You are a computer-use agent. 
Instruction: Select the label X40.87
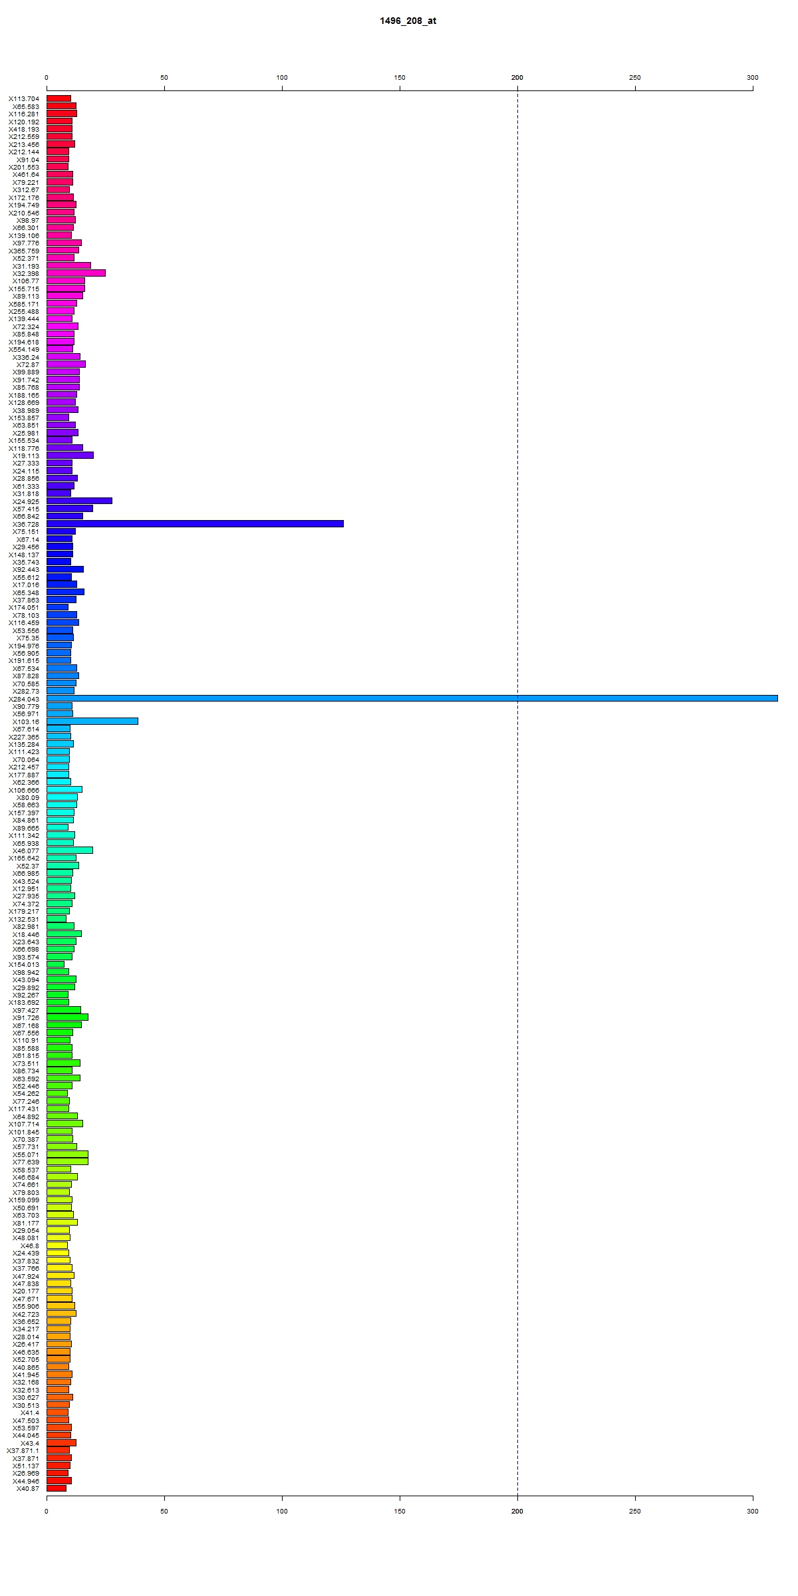[28, 1488]
